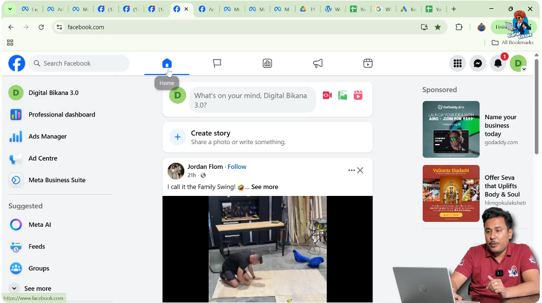542x303 pixels.
Task: Open the Ad Centre megaphone icon in top bar
Action: (318, 63)
